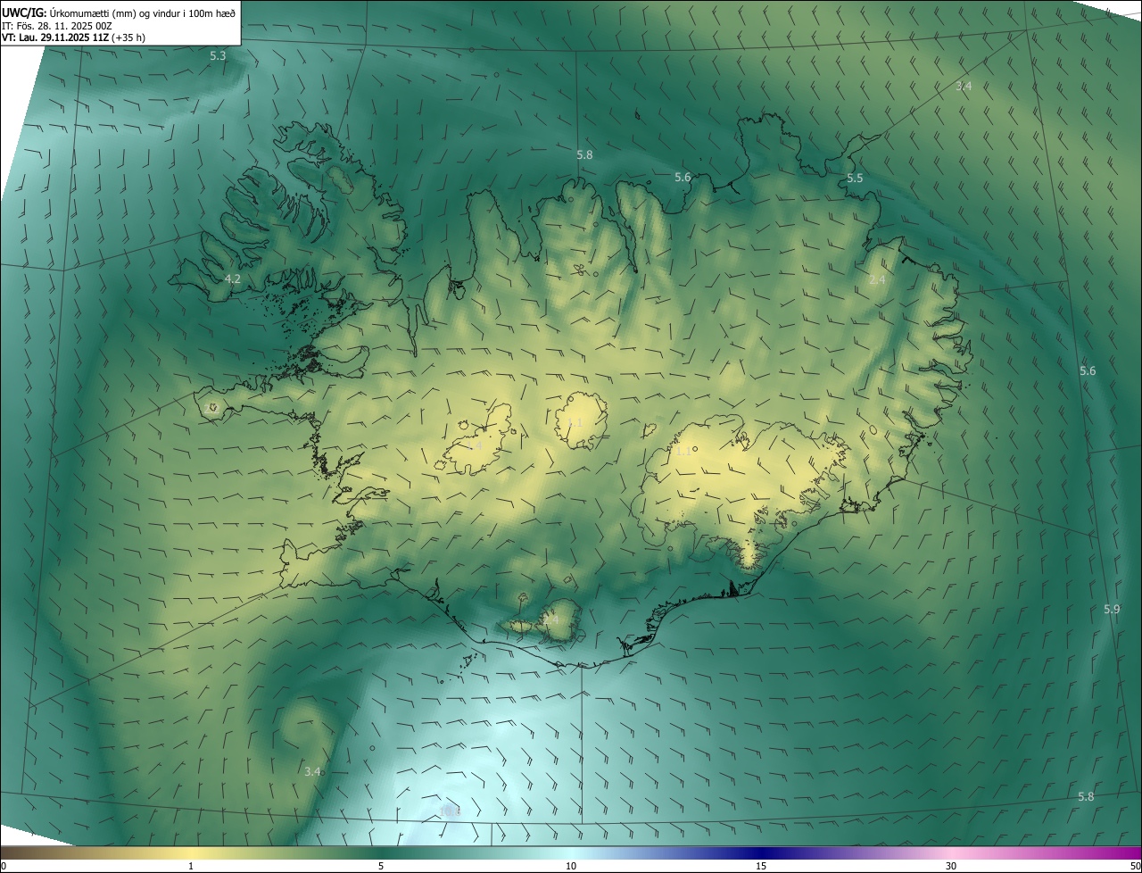This screenshot has width=1142, height=873.
Task: Click the 5.5 value label on the map
Action: 855,179
